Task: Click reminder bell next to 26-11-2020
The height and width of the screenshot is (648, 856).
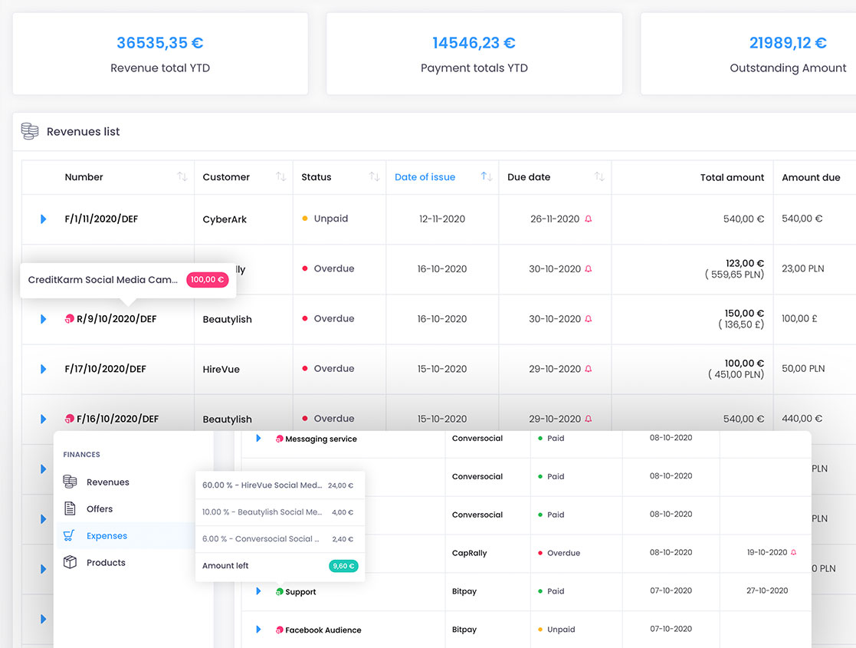Action: point(589,219)
